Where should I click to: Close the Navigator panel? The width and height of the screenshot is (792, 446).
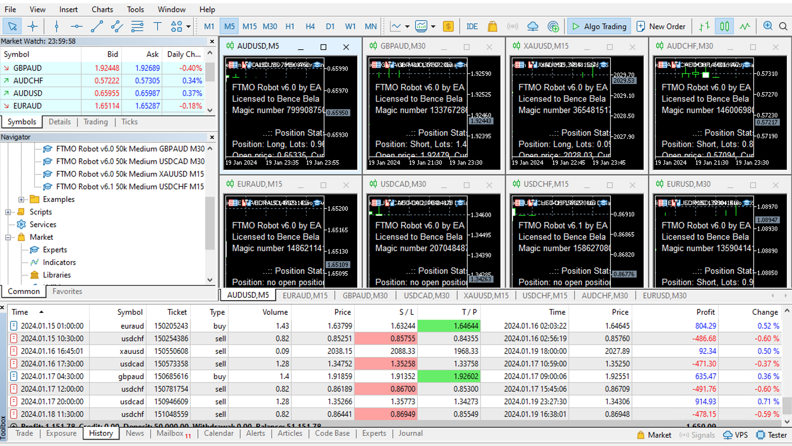pos(212,137)
